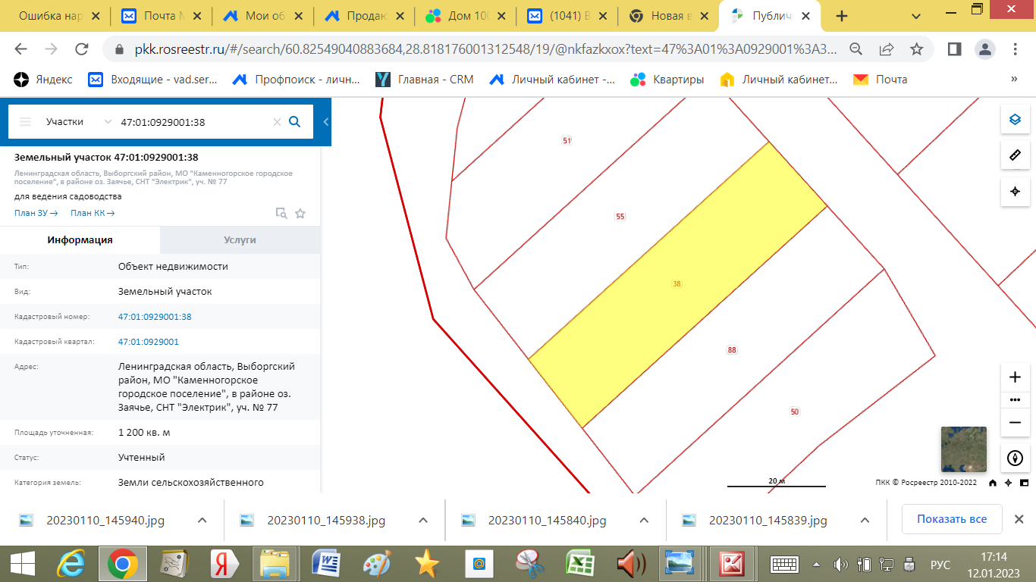Show hidden system tray icons
Viewport: 1036px width, 582px height.
(816, 565)
